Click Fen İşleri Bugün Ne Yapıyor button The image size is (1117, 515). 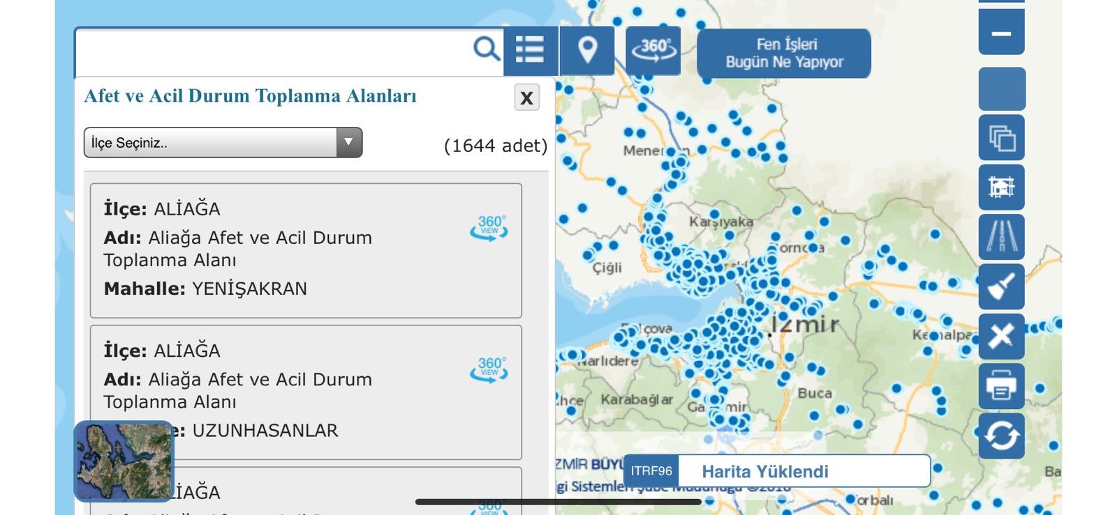tap(784, 53)
